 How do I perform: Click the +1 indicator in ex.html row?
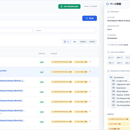point(90,71)
